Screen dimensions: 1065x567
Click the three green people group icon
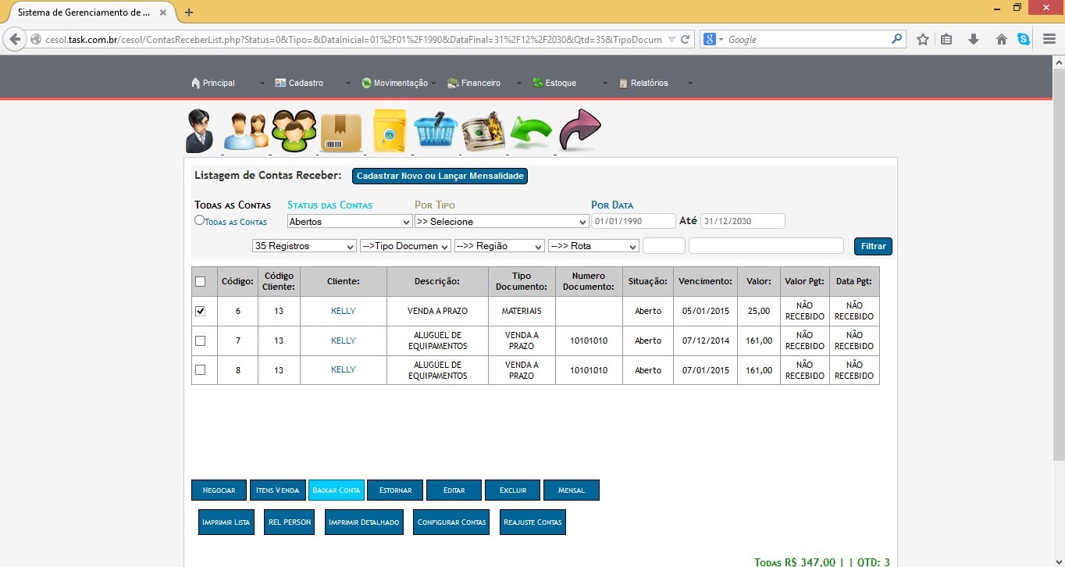pyautogui.click(x=294, y=131)
